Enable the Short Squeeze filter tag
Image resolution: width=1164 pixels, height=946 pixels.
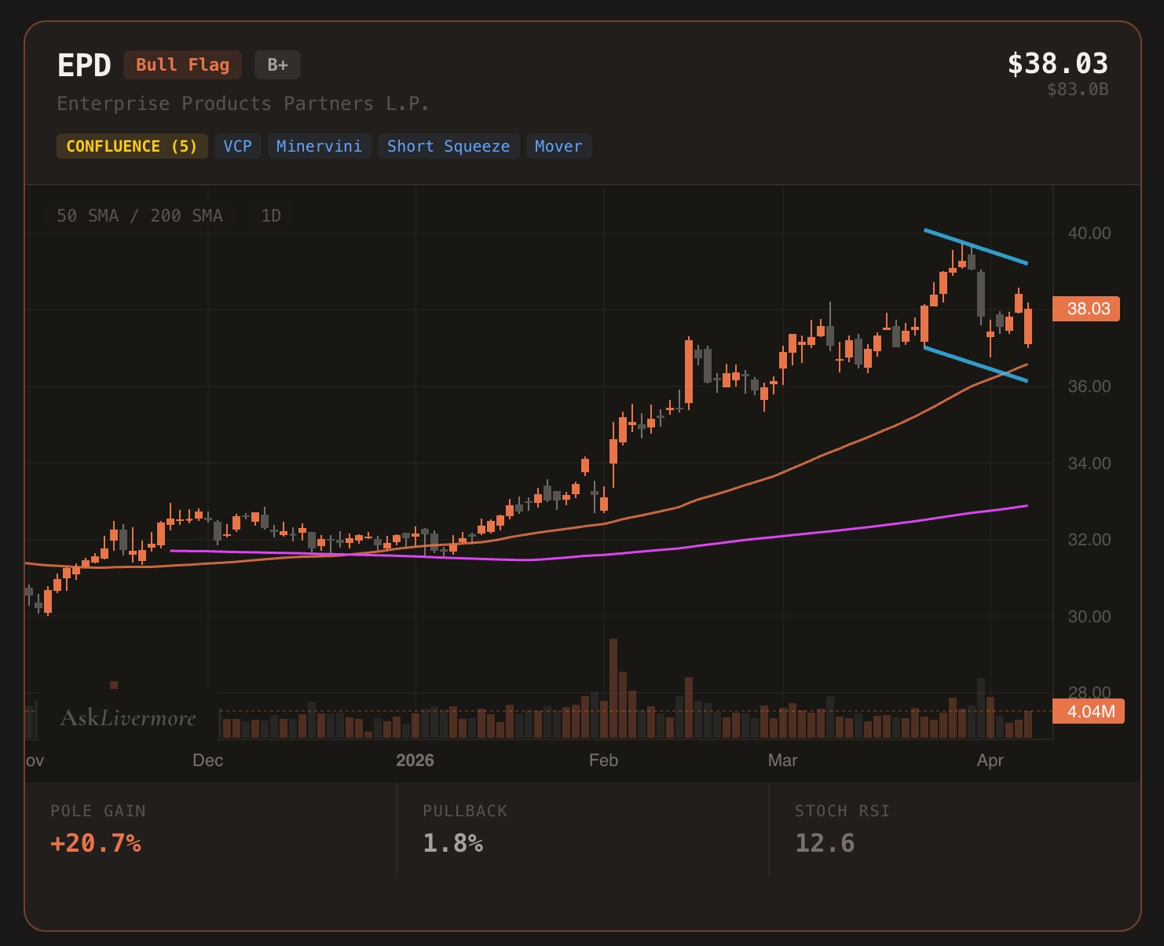tap(448, 146)
